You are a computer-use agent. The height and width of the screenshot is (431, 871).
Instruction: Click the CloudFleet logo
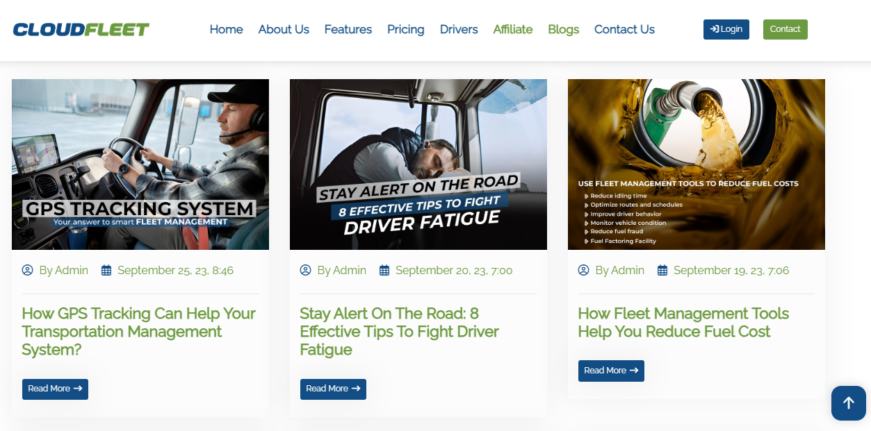81,29
